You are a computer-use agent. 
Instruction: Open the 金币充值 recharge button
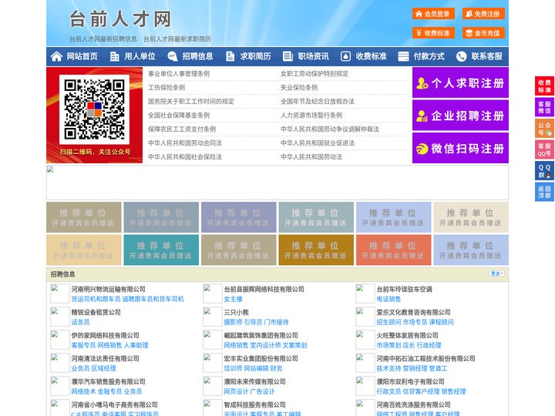[483, 33]
